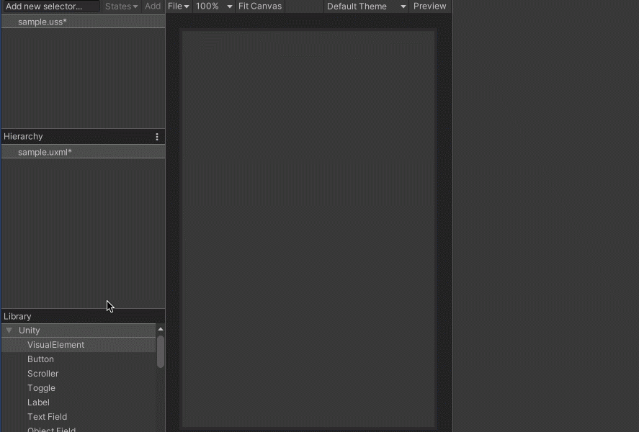Select VisualElement in the Library
Screen dimensions: 639x432
55,345
